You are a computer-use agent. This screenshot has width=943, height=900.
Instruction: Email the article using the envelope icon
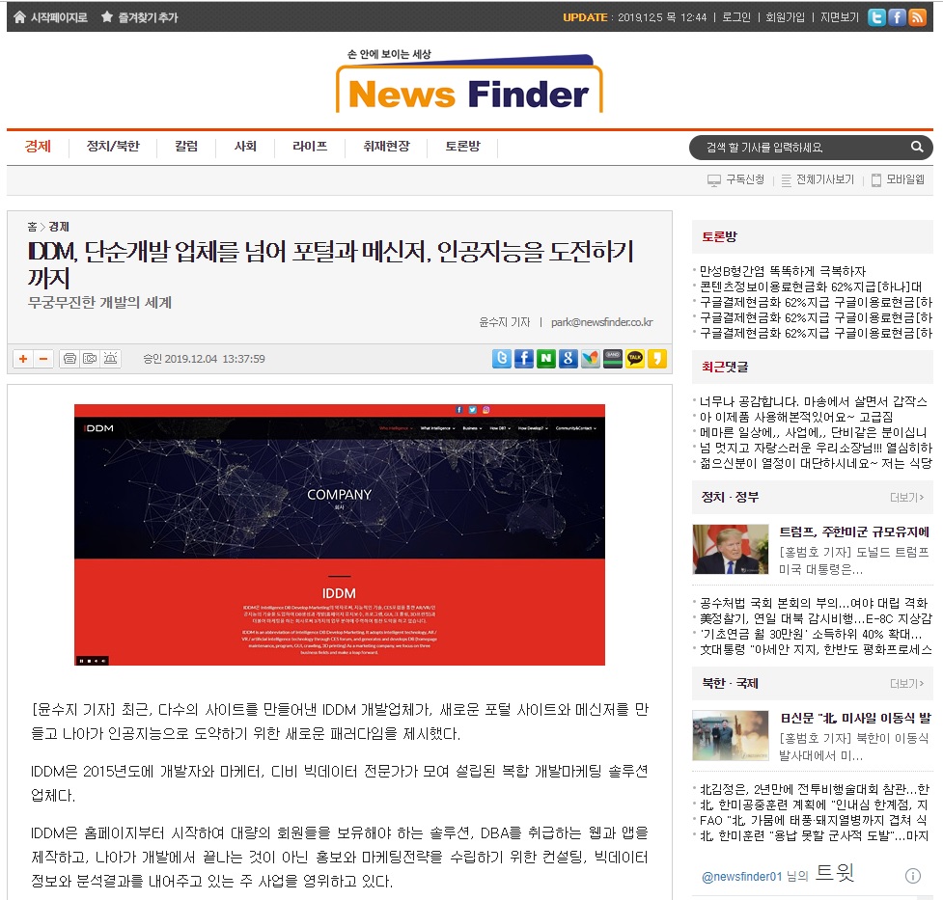tap(90, 359)
